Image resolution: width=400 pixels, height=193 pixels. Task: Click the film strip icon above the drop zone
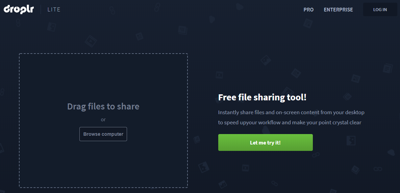(x=91, y=41)
